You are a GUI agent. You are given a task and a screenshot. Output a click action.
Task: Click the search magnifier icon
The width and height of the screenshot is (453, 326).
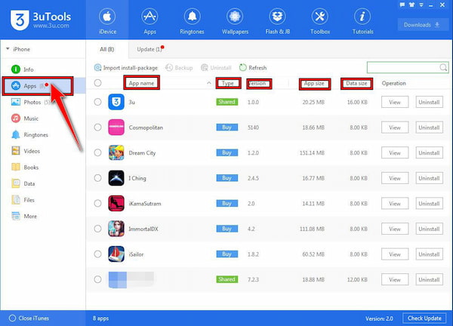pos(443,68)
